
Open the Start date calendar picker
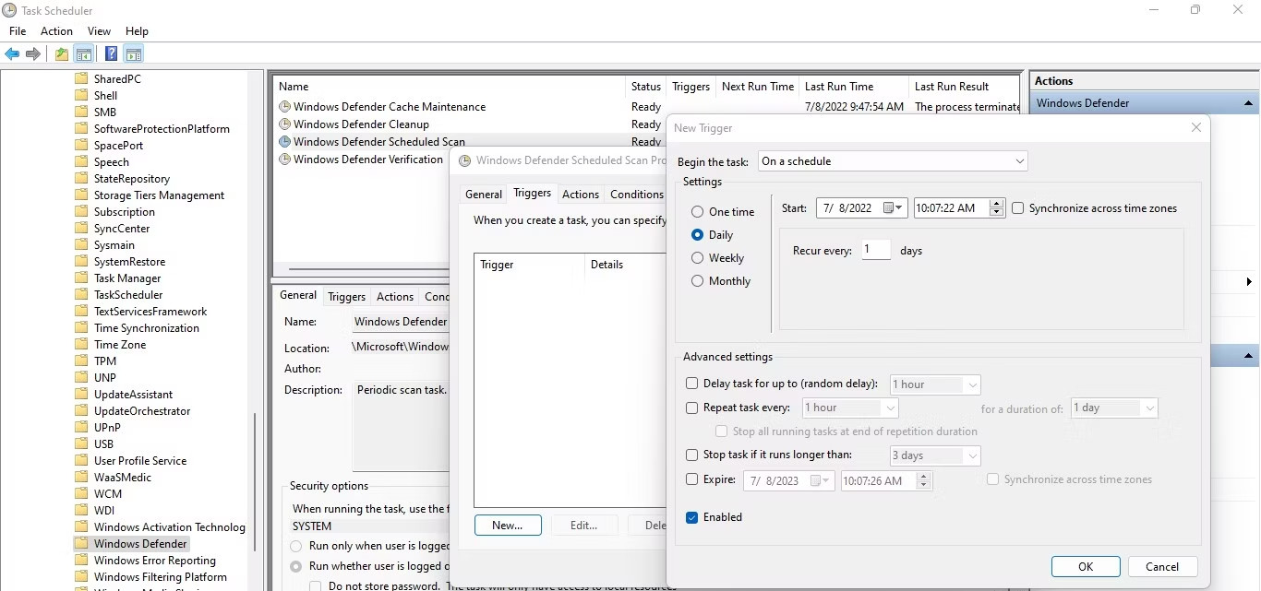click(x=894, y=208)
